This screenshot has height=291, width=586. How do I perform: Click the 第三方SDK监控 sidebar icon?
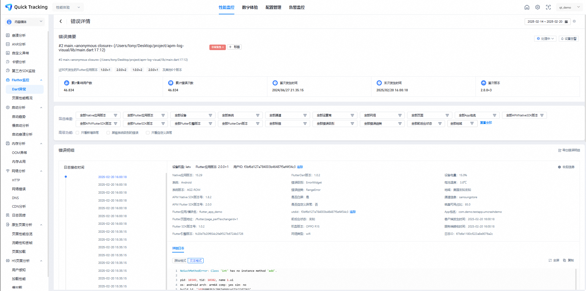[8, 71]
